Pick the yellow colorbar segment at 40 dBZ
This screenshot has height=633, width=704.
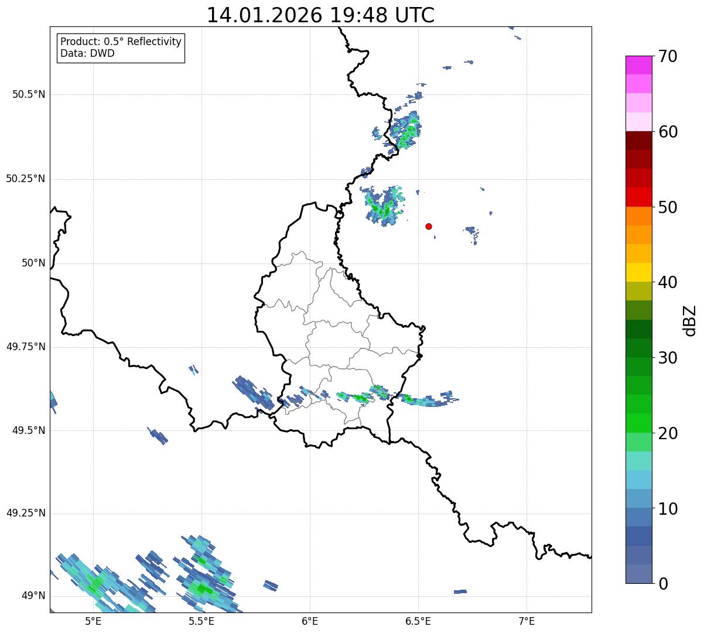point(638,272)
